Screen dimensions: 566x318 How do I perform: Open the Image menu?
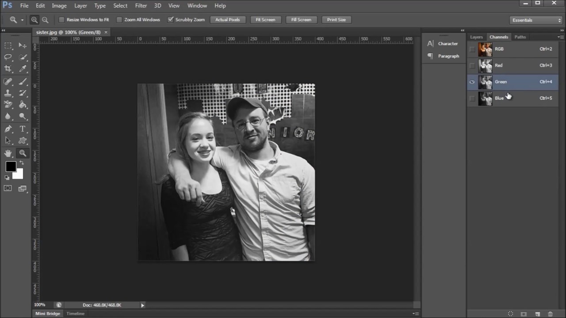coord(59,6)
